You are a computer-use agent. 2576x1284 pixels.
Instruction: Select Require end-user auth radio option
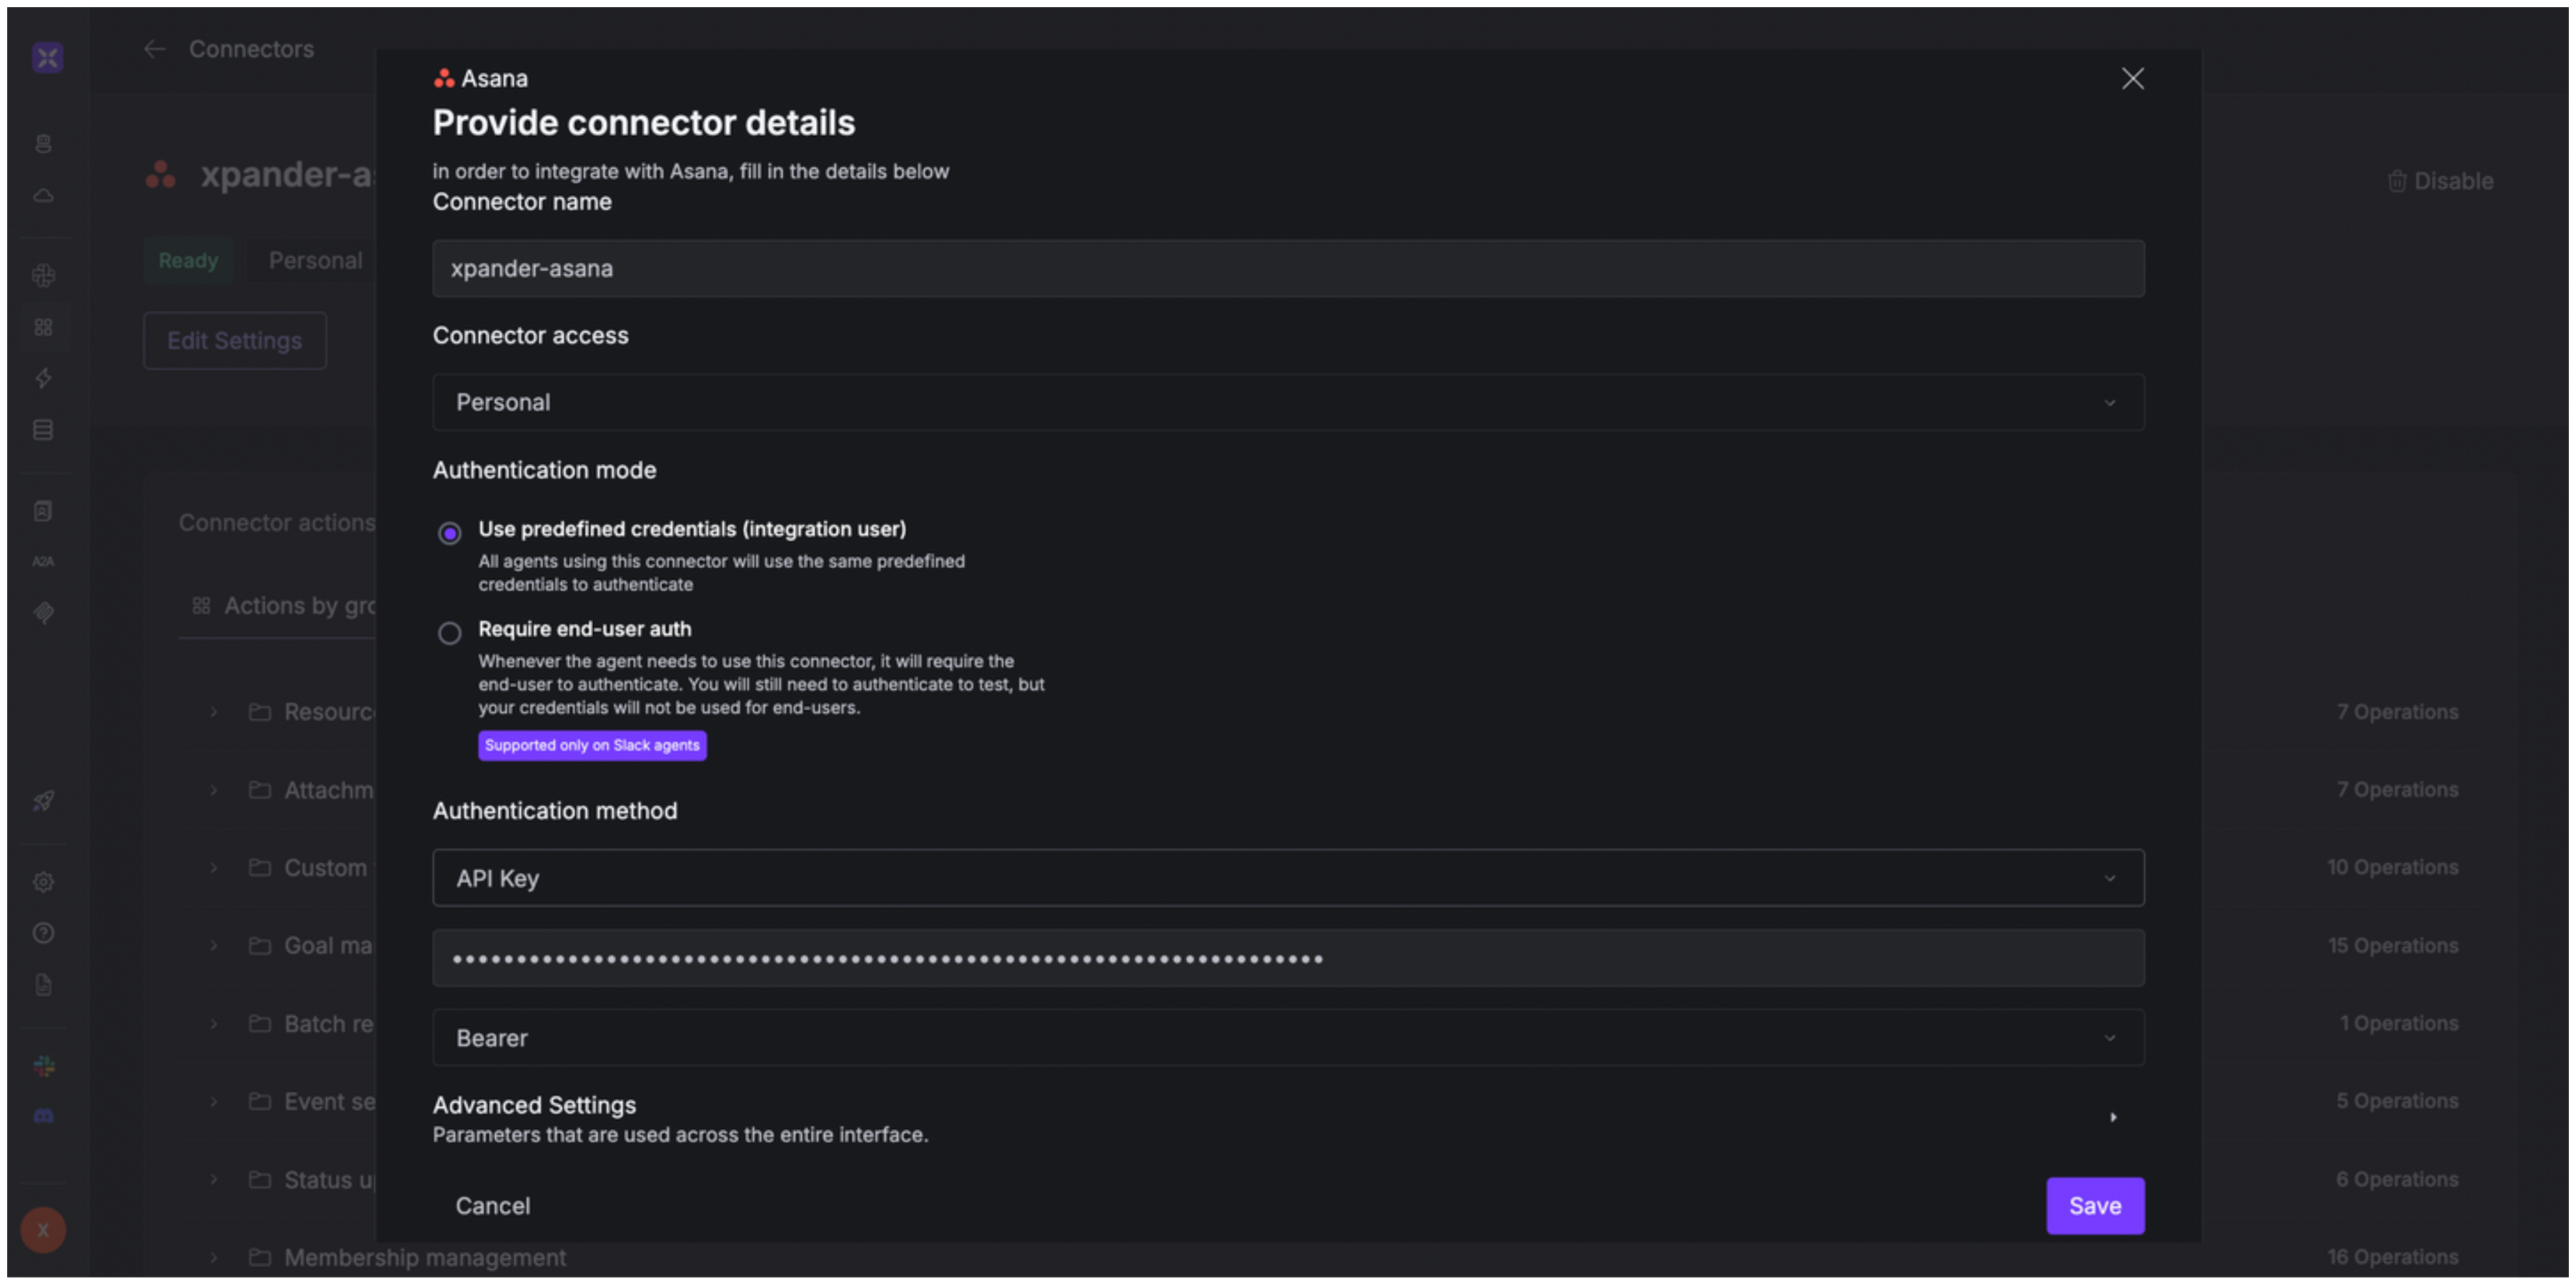(450, 633)
